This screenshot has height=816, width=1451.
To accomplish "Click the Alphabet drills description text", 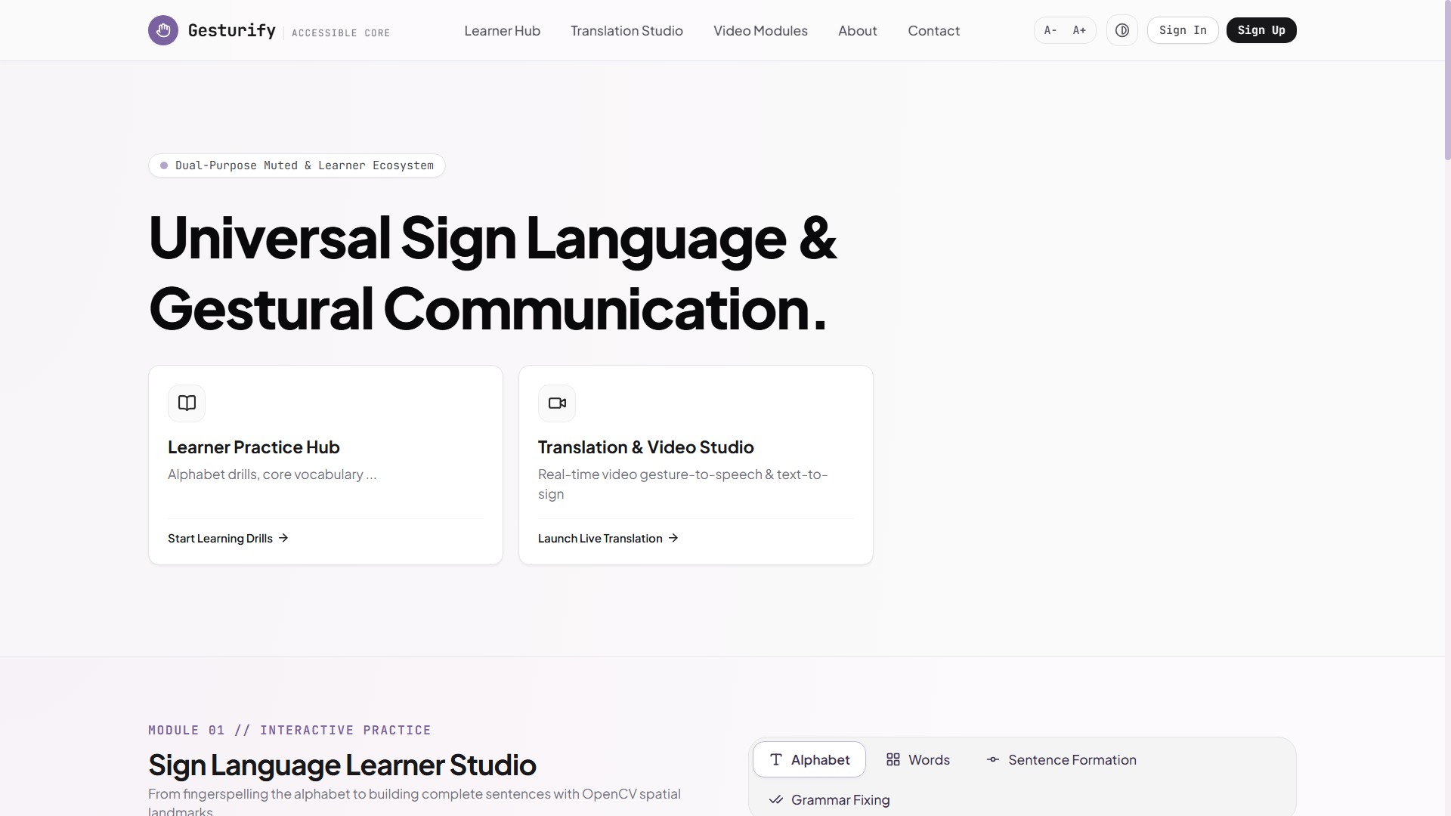I will click(x=272, y=474).
